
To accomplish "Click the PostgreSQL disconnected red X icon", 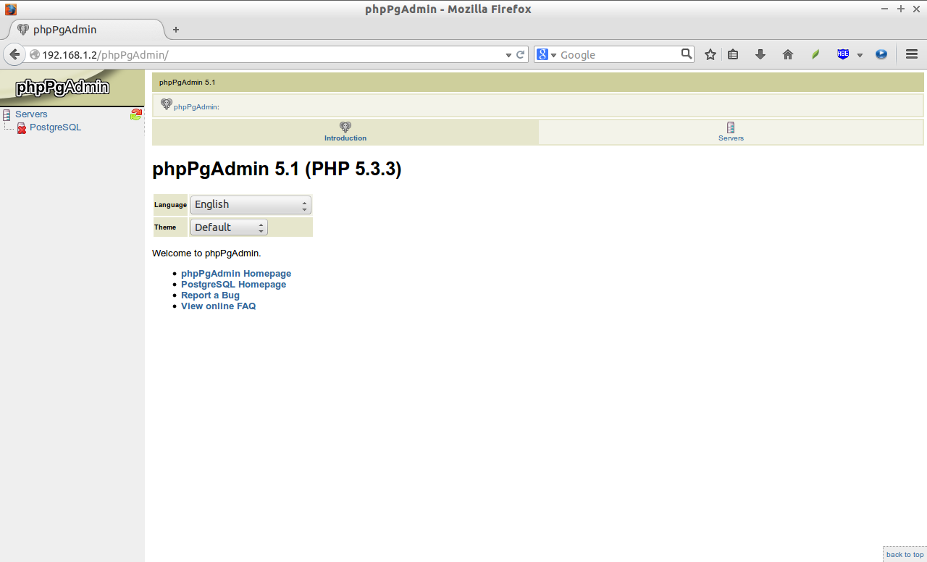I will 22,128.
